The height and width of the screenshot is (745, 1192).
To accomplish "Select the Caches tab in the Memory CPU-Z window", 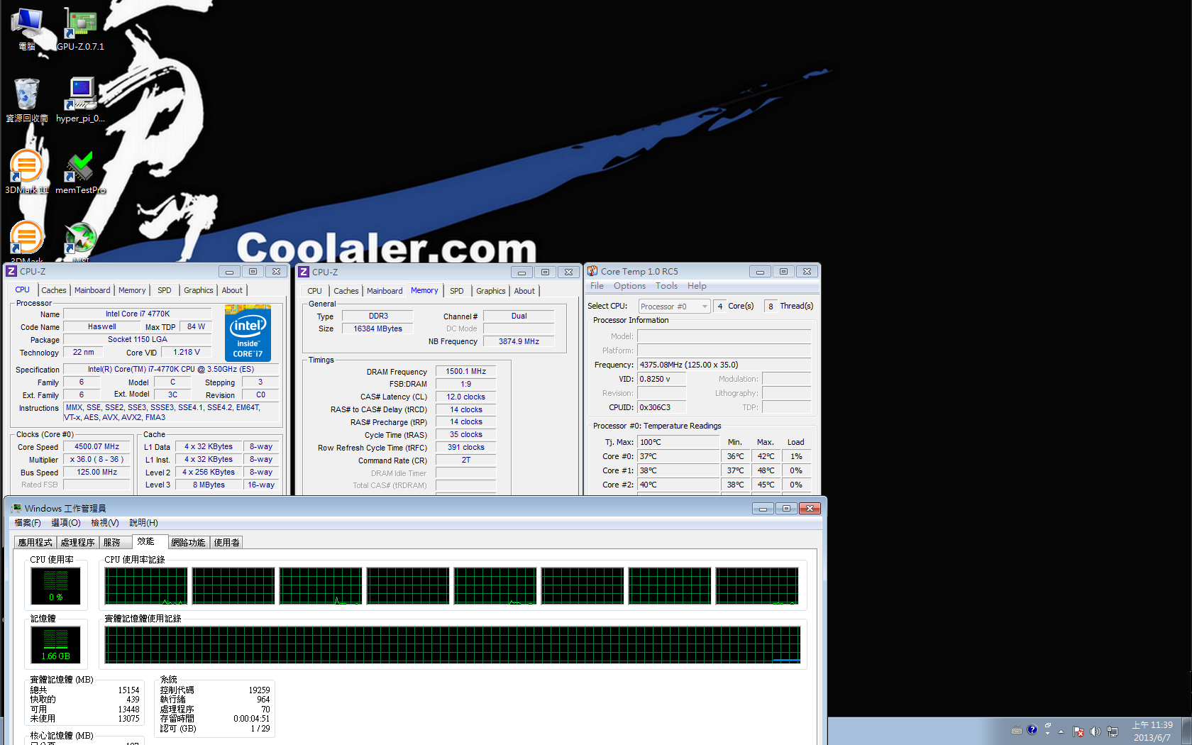I will (x=346, y=291).
